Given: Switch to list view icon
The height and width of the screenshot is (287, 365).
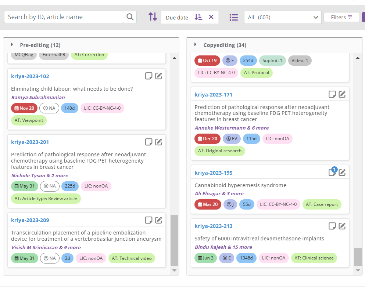Looking at the screenshot, I should (233, 17).
